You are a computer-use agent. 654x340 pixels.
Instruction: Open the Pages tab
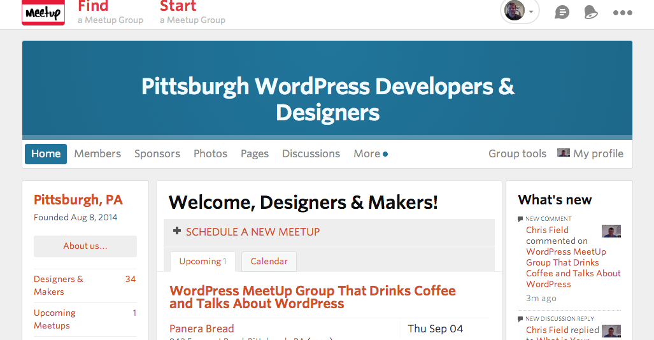click(255, 154)
